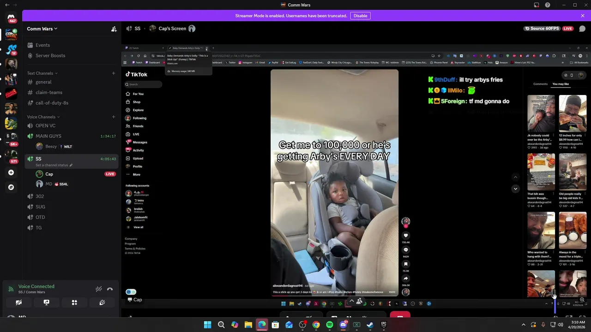This screenshot has height=332, width=591.
Task: Create a channel in Text Channels
Action: (x=114, y=73)
